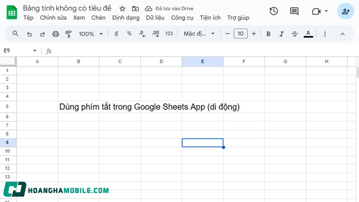The image size is (359, 202).
Task: Click the font size field showing 10
Action: coord(241,34)
